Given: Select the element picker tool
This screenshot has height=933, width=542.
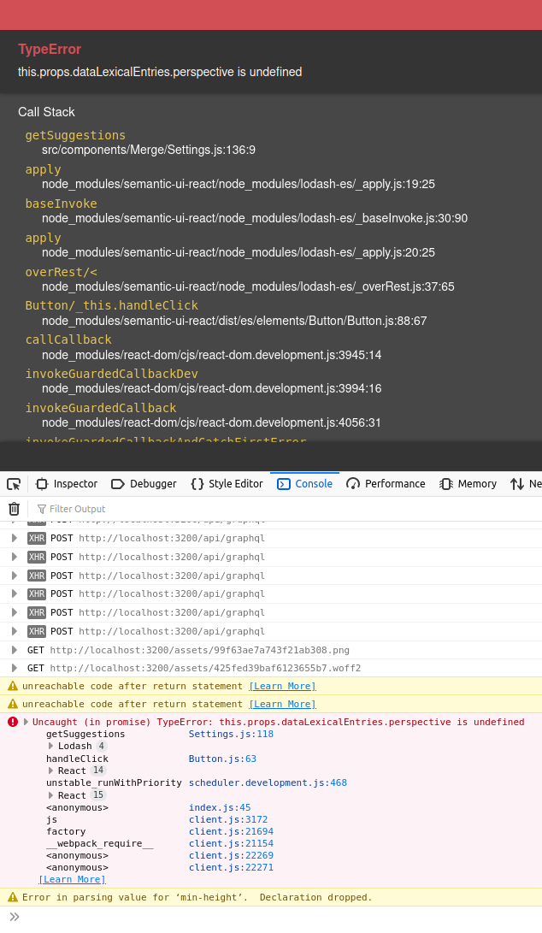Looking at the screenshot, I should tap(13, 484).
